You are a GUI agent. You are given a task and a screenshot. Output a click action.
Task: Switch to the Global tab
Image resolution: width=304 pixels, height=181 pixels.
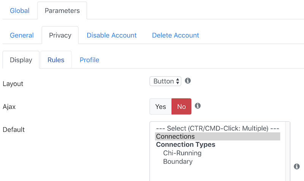(x=20, y=11)
